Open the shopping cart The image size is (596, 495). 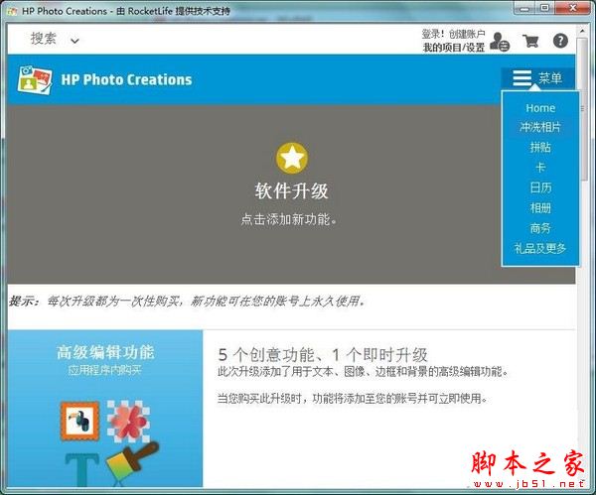click(x=531, y=41)
